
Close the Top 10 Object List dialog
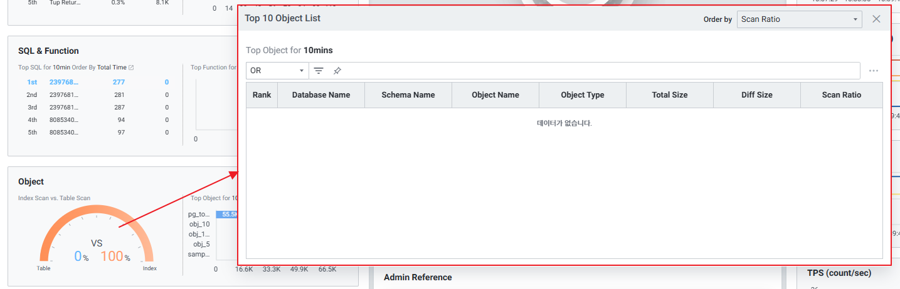click(876, 19)
